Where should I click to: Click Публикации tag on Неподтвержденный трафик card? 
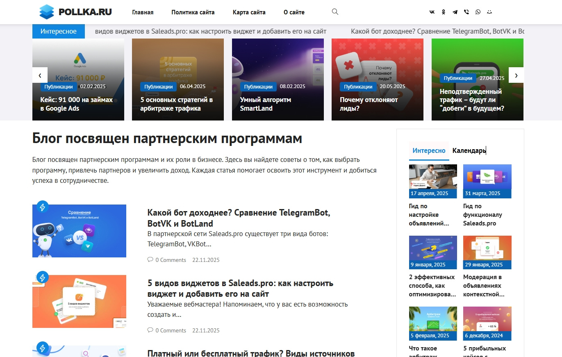(458, 78)
